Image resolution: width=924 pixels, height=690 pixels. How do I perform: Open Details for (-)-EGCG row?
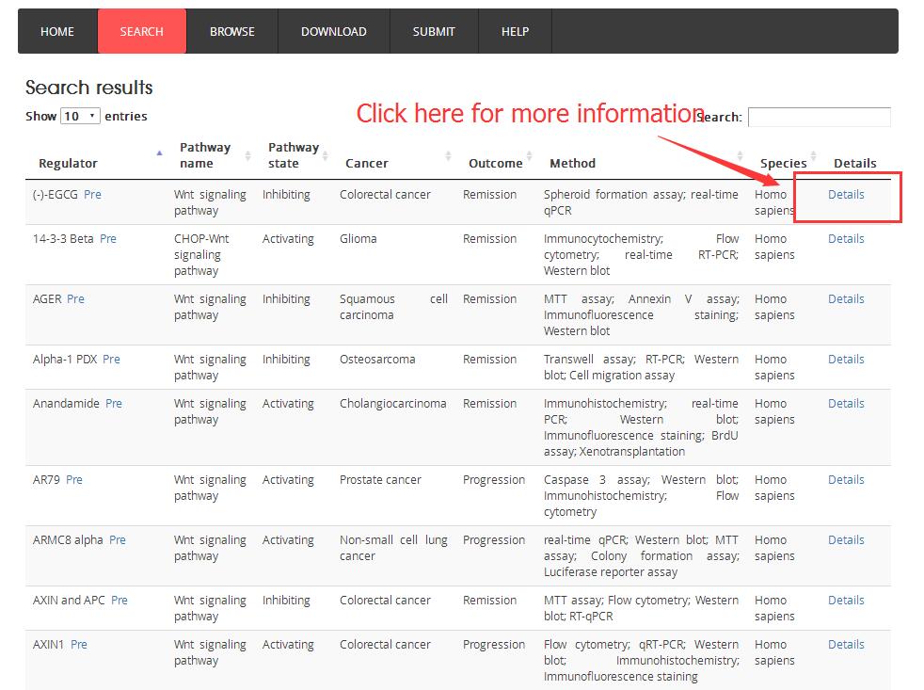pos(846,195)
